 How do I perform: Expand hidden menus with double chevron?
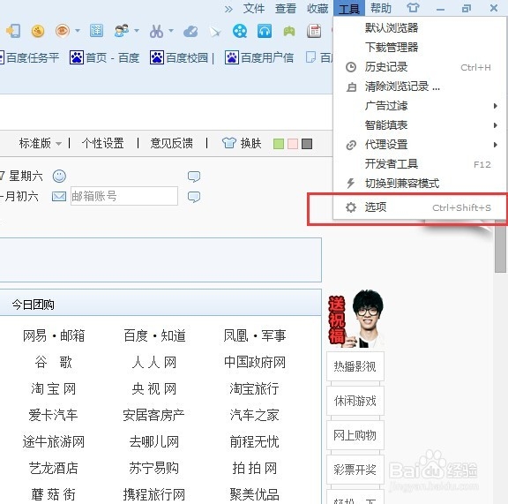(228, 9)
